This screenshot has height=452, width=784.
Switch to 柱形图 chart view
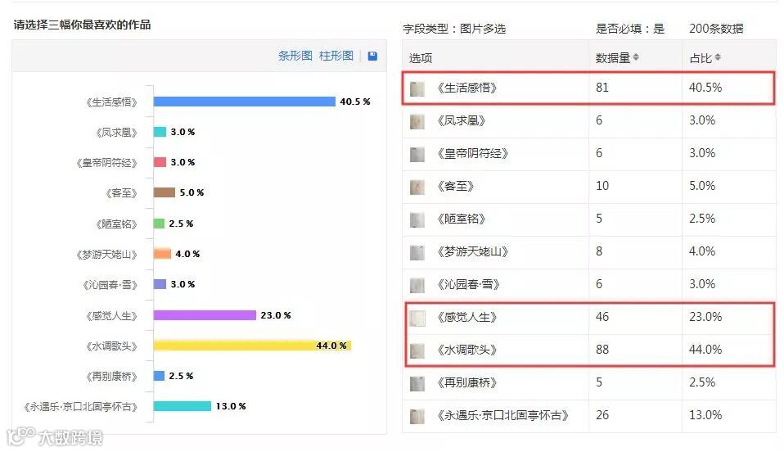[x=336, y=56]
